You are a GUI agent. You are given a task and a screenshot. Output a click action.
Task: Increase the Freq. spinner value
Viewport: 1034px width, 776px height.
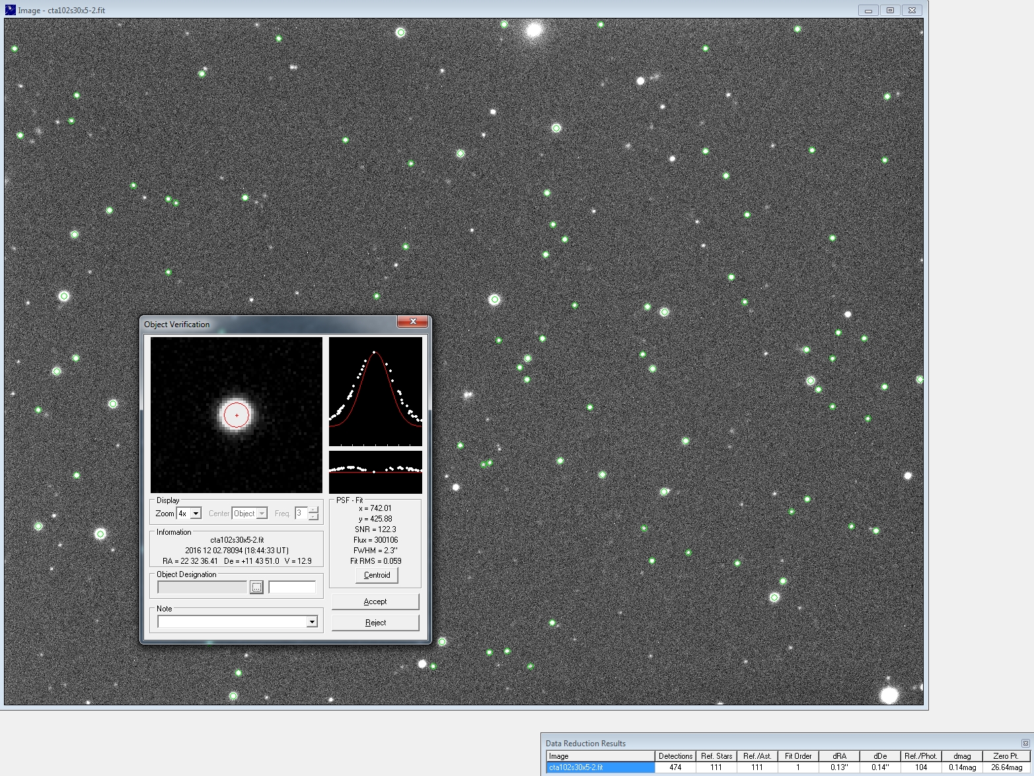pyautogui.click(x=314, y=510)
